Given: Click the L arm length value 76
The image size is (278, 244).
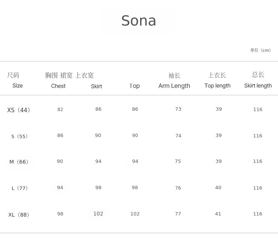Looking at the screenshot, I should tap(178, 188).
